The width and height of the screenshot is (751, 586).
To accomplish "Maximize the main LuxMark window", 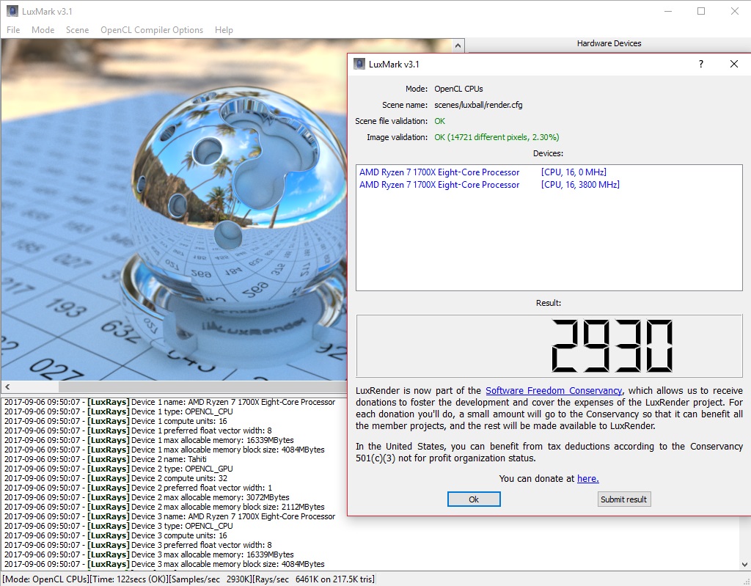I will pyautogui.click(x=701, y=11).
